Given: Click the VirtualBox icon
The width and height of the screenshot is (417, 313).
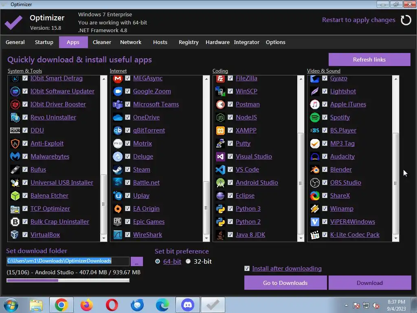Looking at the screenshot, I should click(15, 234).
